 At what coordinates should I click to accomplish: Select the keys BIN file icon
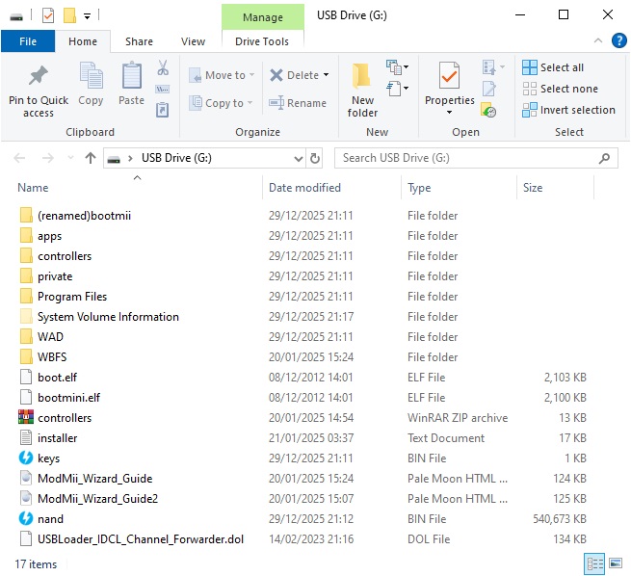click(x=26, y=458)
